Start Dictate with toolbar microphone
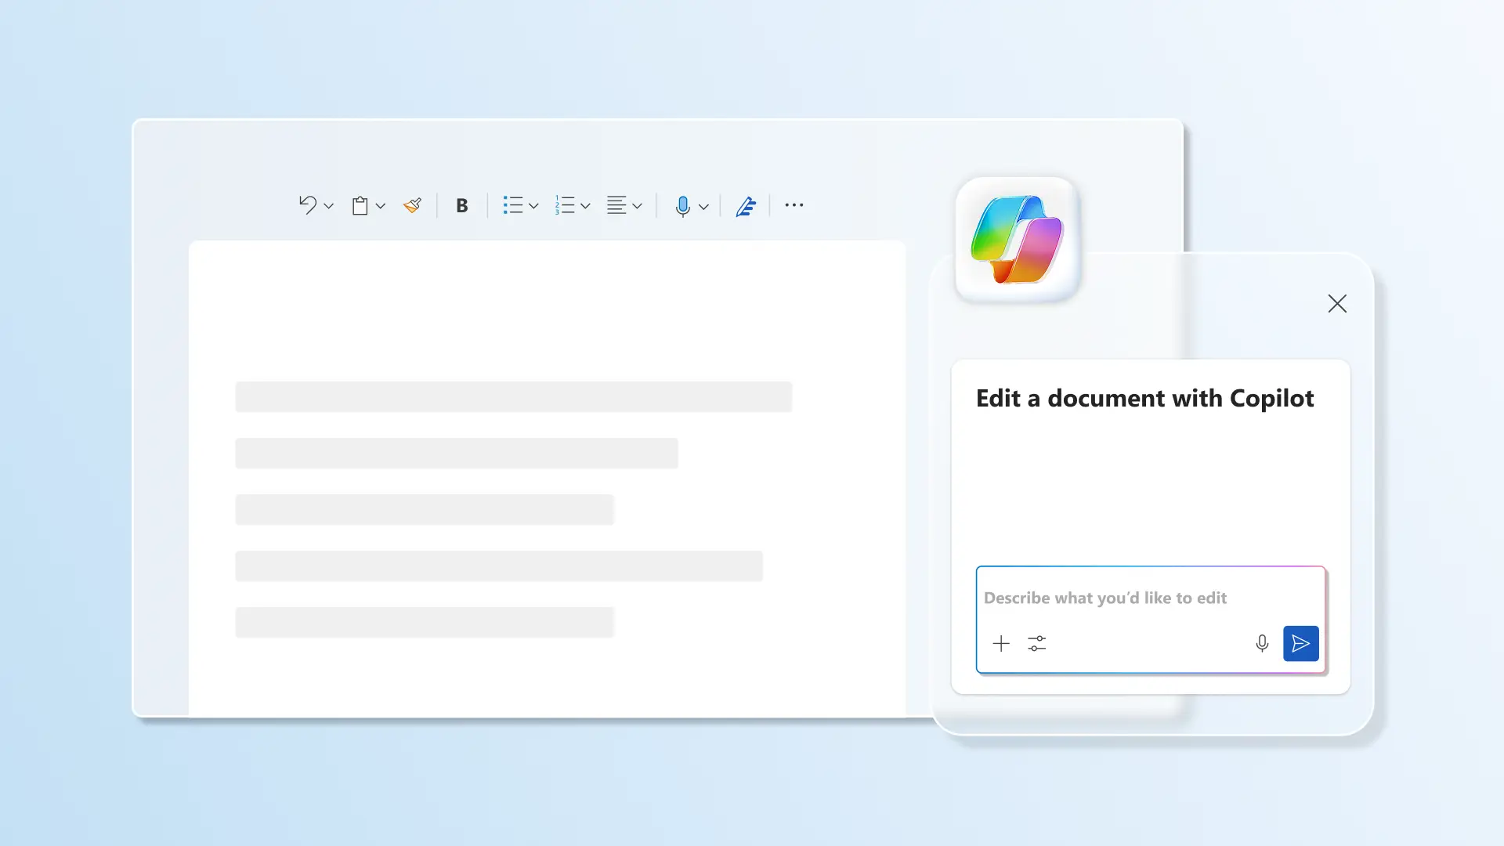This screenshot has width=1504, height=846. [x=683, y=206]
